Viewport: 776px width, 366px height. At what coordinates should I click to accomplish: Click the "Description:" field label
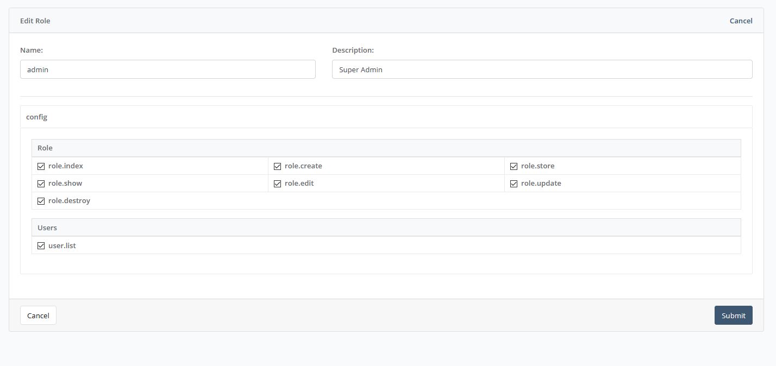353,50
